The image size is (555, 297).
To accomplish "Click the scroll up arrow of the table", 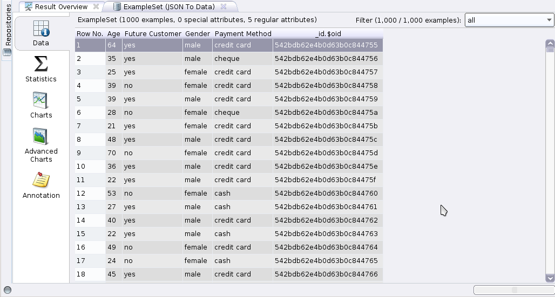I will 550,44.
